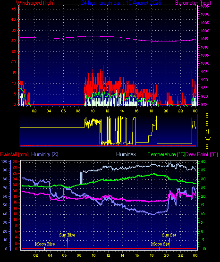Click the Barometer (hpa) axis label
The width and height of the screenshot is (220, 262).
coord(193,2)
